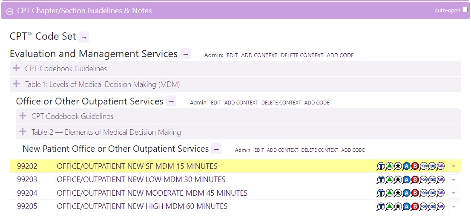Image resolution: width=471 pixels, height=217 pixels.
Task: Open the dropdown arrow for code 99205
Action: tap(453, 206)
